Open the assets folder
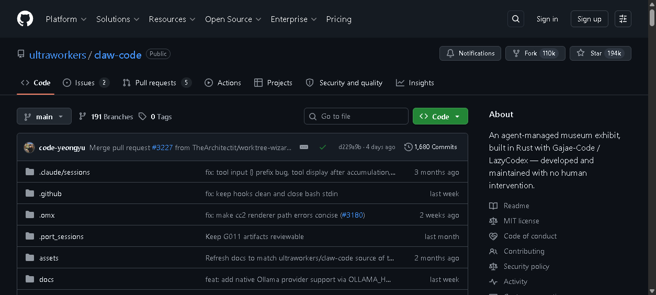 tap(49, 258)
